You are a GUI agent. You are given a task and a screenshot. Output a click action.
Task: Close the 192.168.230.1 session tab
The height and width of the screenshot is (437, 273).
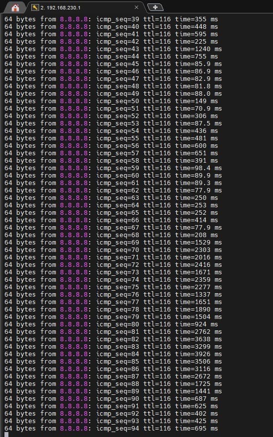136,7
